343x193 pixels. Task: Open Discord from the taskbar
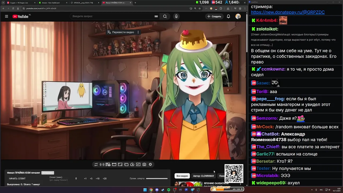[x=157, y=190]
